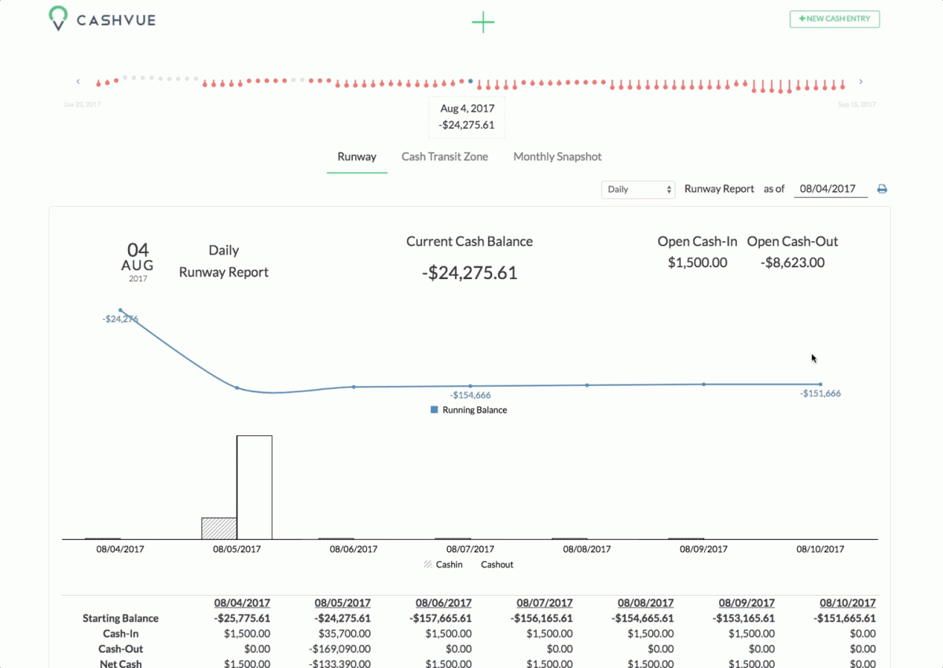Switch to the Cash Transit Zone tab

click(445, 156)
